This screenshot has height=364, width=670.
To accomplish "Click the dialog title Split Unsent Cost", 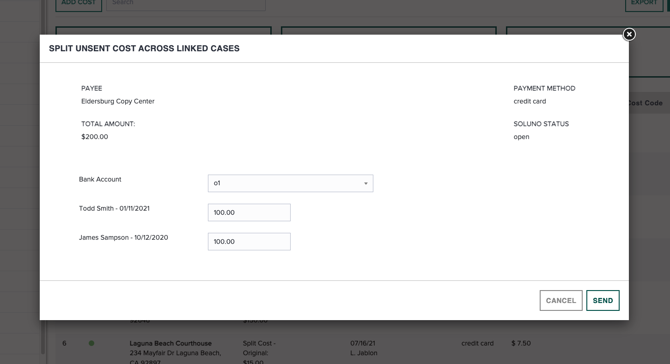I will click(144, 49).
